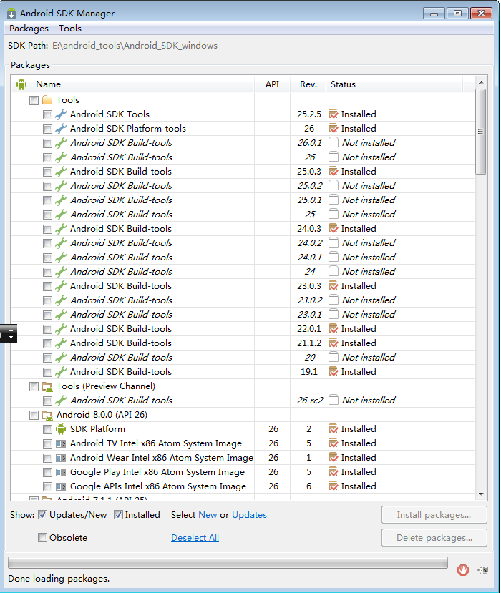Click the wrench icon of Build-tools 22.0.1

pos(61,329)
